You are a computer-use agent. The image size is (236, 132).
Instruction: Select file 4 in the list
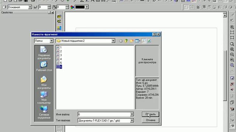59,59
